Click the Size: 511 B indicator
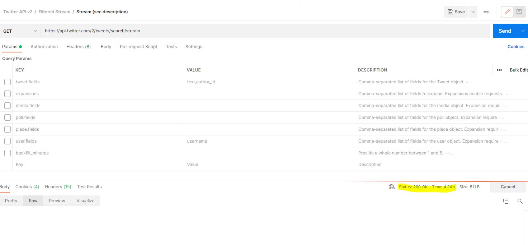Viewport: 528px width, 245px height. click(469, 187)
